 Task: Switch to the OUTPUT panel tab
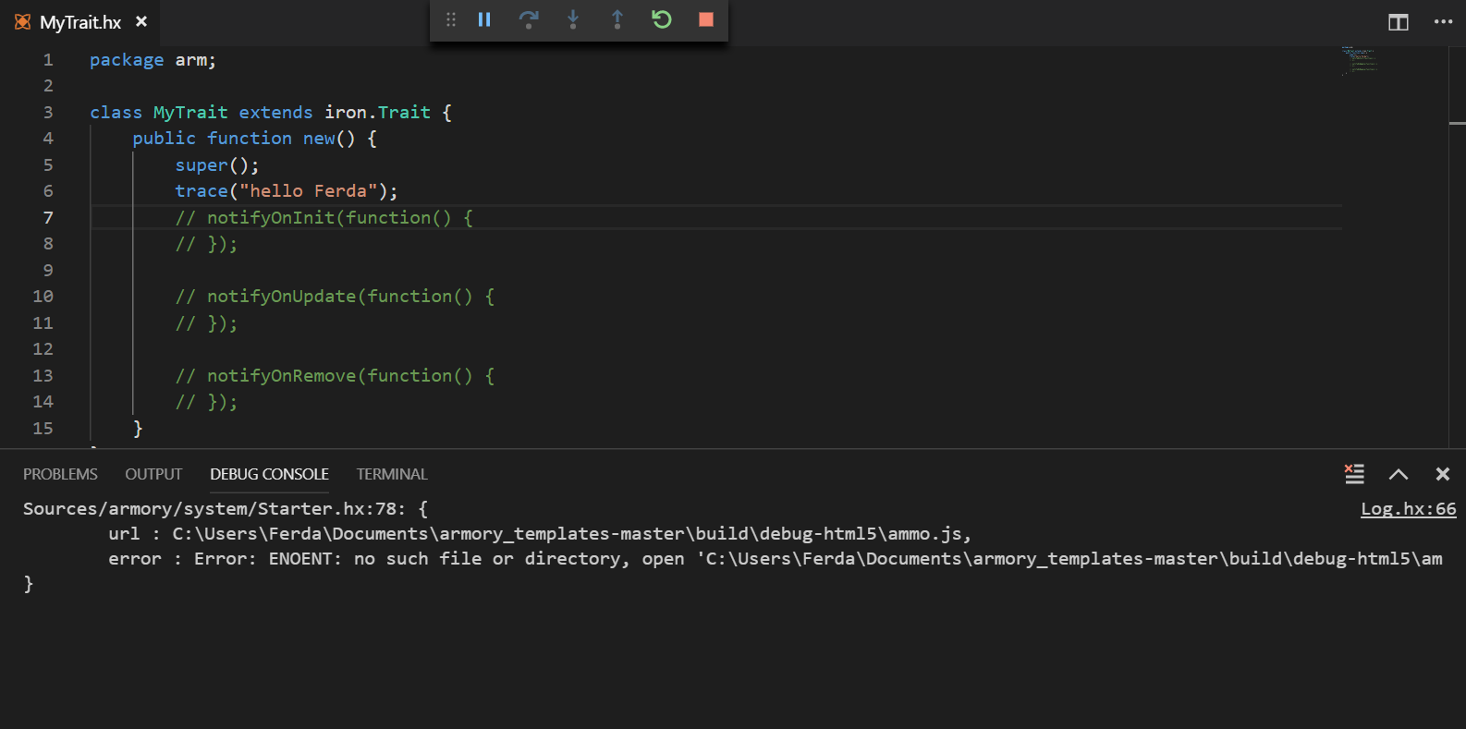[x=153, y=474]
